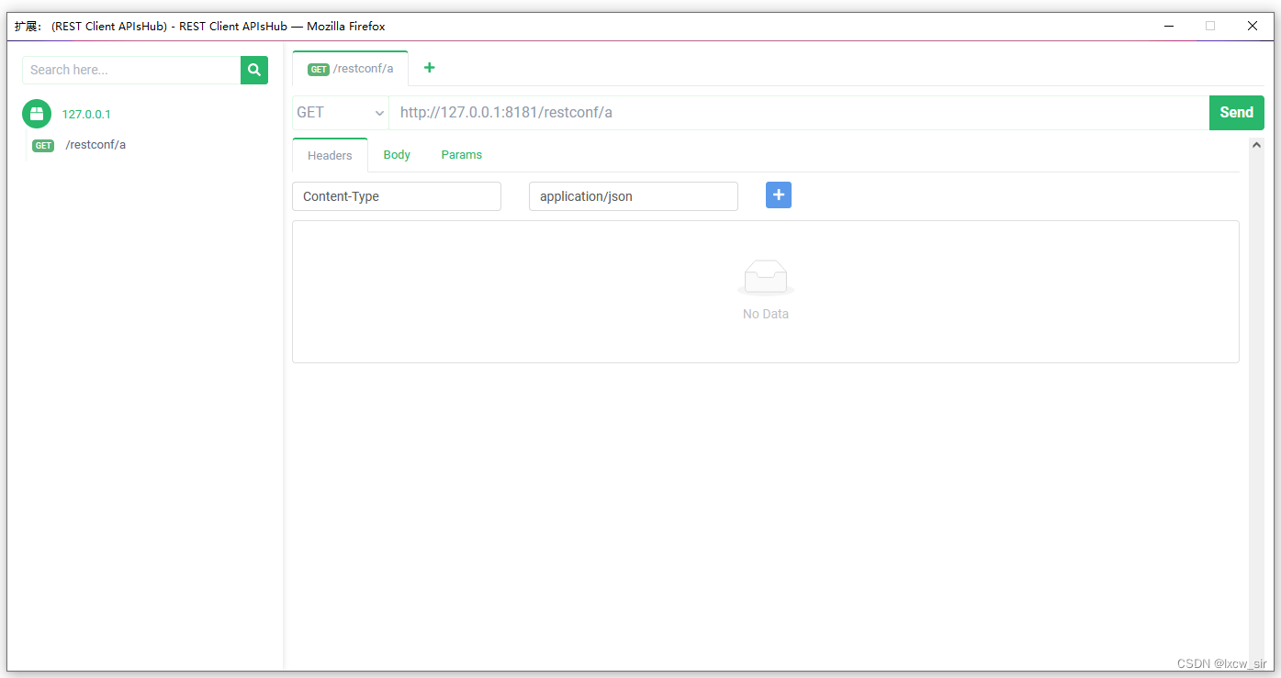The height and width of the screenshot is (678, 1281).
Task: Open /restconf/a request in sidebar
Action: click(x=96, y=145)
